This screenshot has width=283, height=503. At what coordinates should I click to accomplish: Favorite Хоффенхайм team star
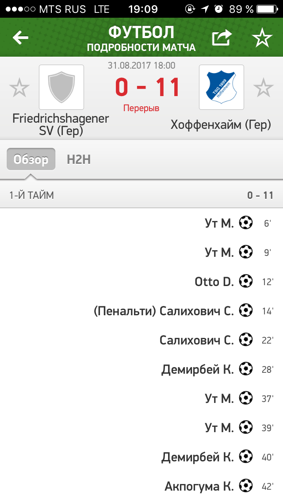(x=264, y=88)
